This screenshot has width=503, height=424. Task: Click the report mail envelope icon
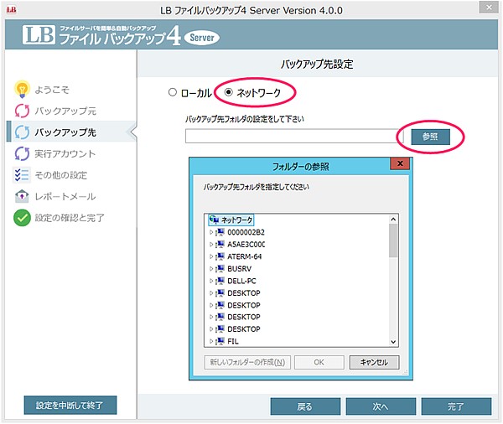click(x=22, y=196)
